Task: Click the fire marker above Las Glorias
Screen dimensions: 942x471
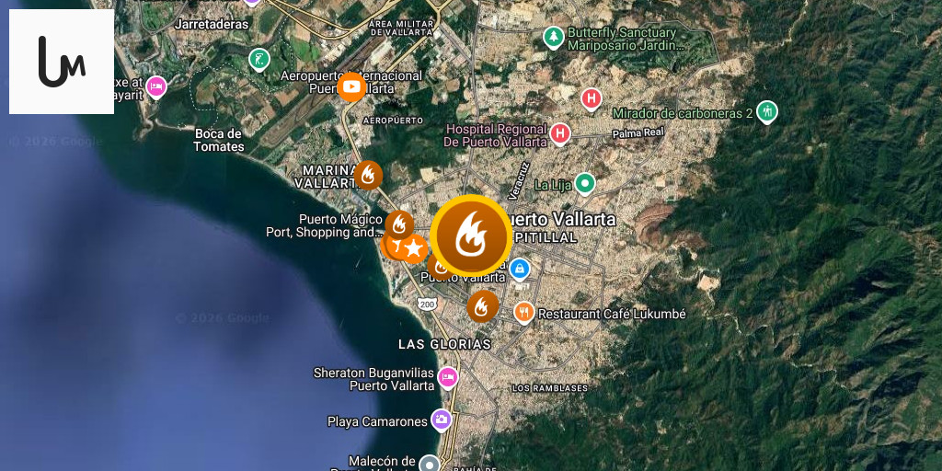Action: [x=482, y=306]
